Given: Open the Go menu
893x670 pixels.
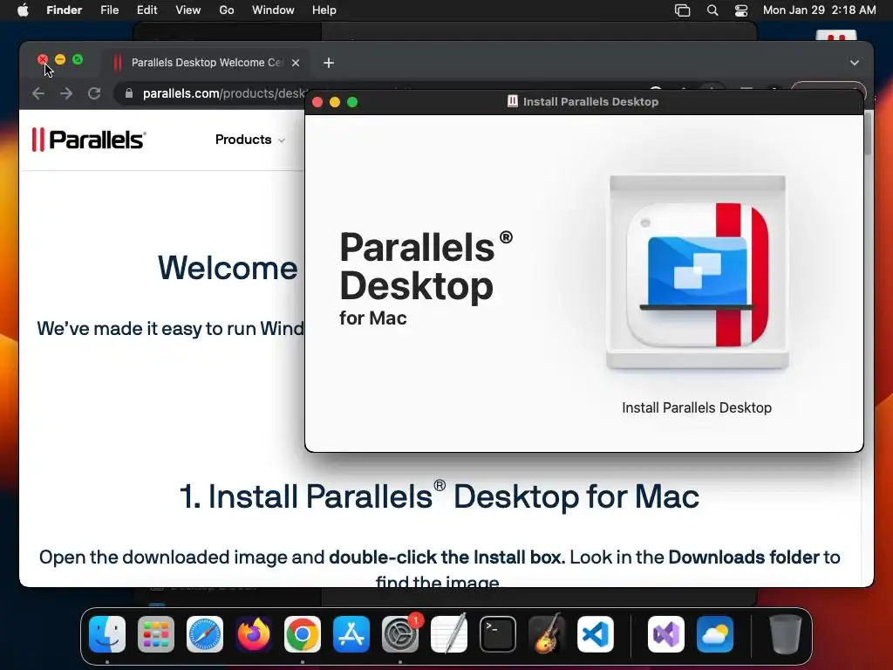Looking at the screenshot, I should point(227,10).
